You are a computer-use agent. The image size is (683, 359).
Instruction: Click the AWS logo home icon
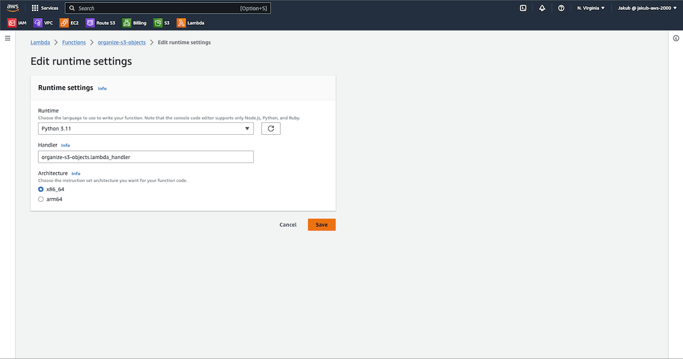(13, 8)
